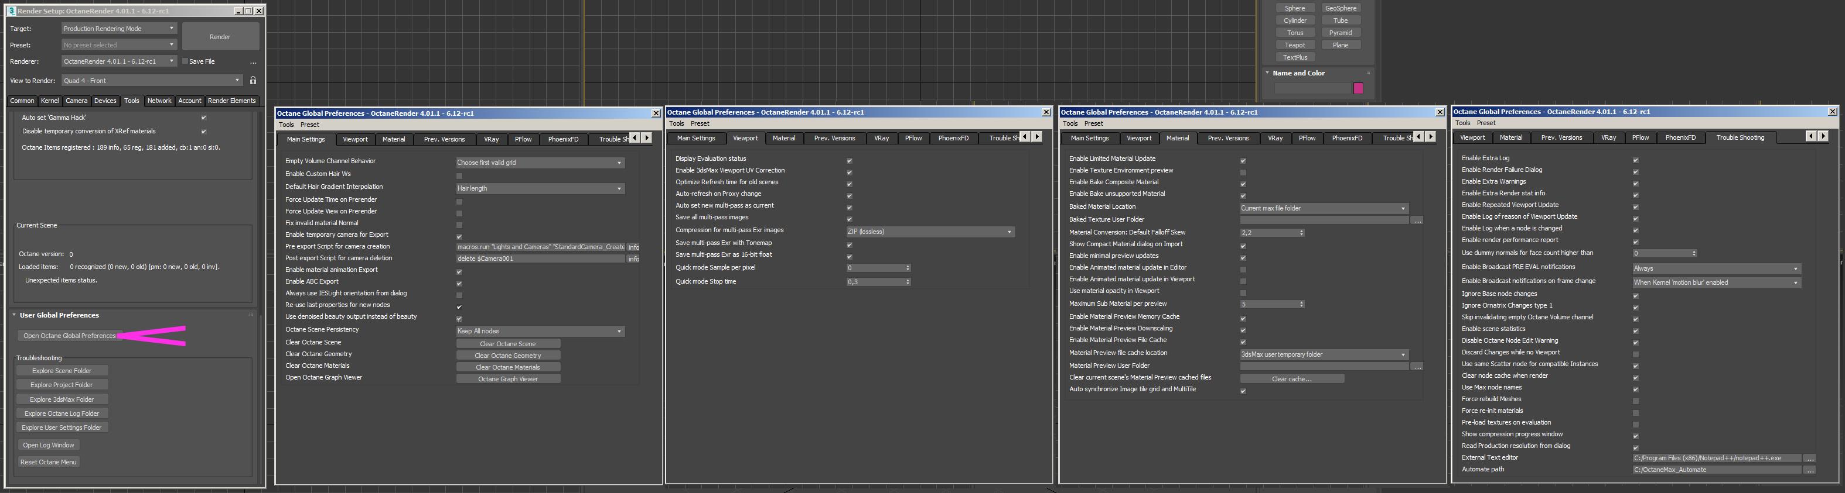Open the View to Render dropdown
This screenshot has height=493, width=1845.
coord(152,81)
